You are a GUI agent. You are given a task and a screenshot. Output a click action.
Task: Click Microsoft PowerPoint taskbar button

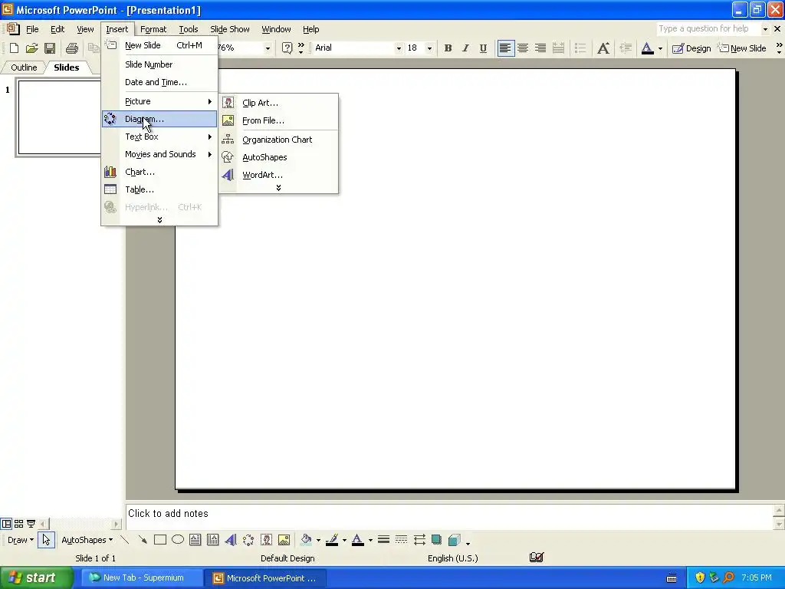click(265, 578)
